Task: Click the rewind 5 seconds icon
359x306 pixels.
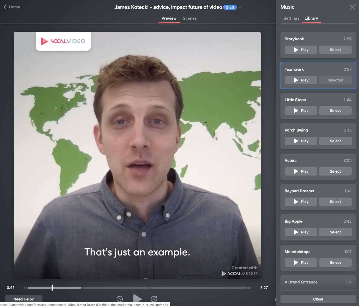Action: tap(120, 299)
